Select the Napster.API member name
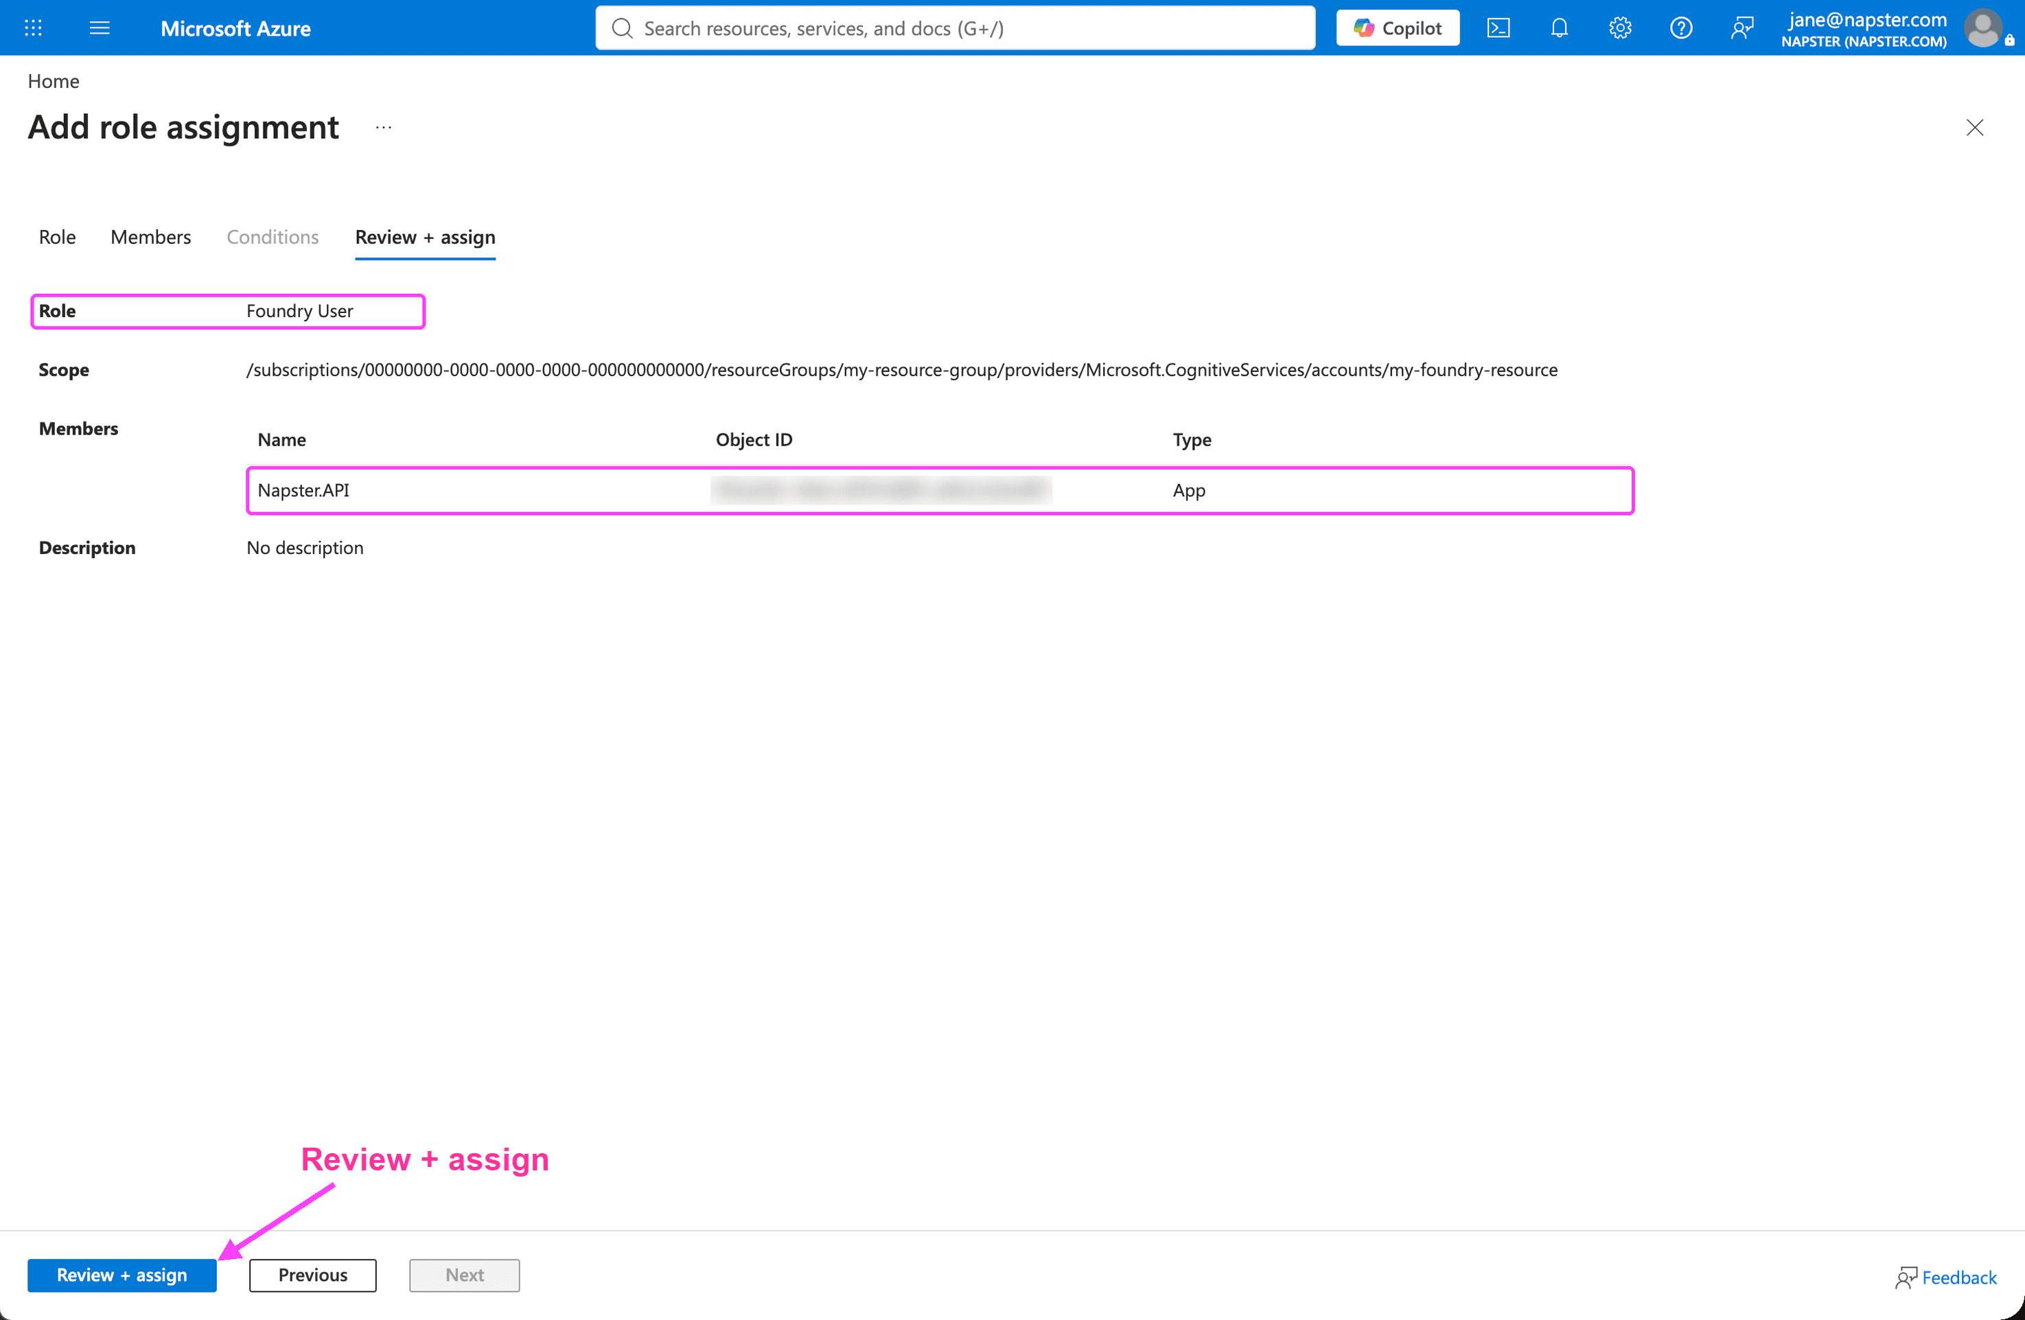 [x=303, y=490]
